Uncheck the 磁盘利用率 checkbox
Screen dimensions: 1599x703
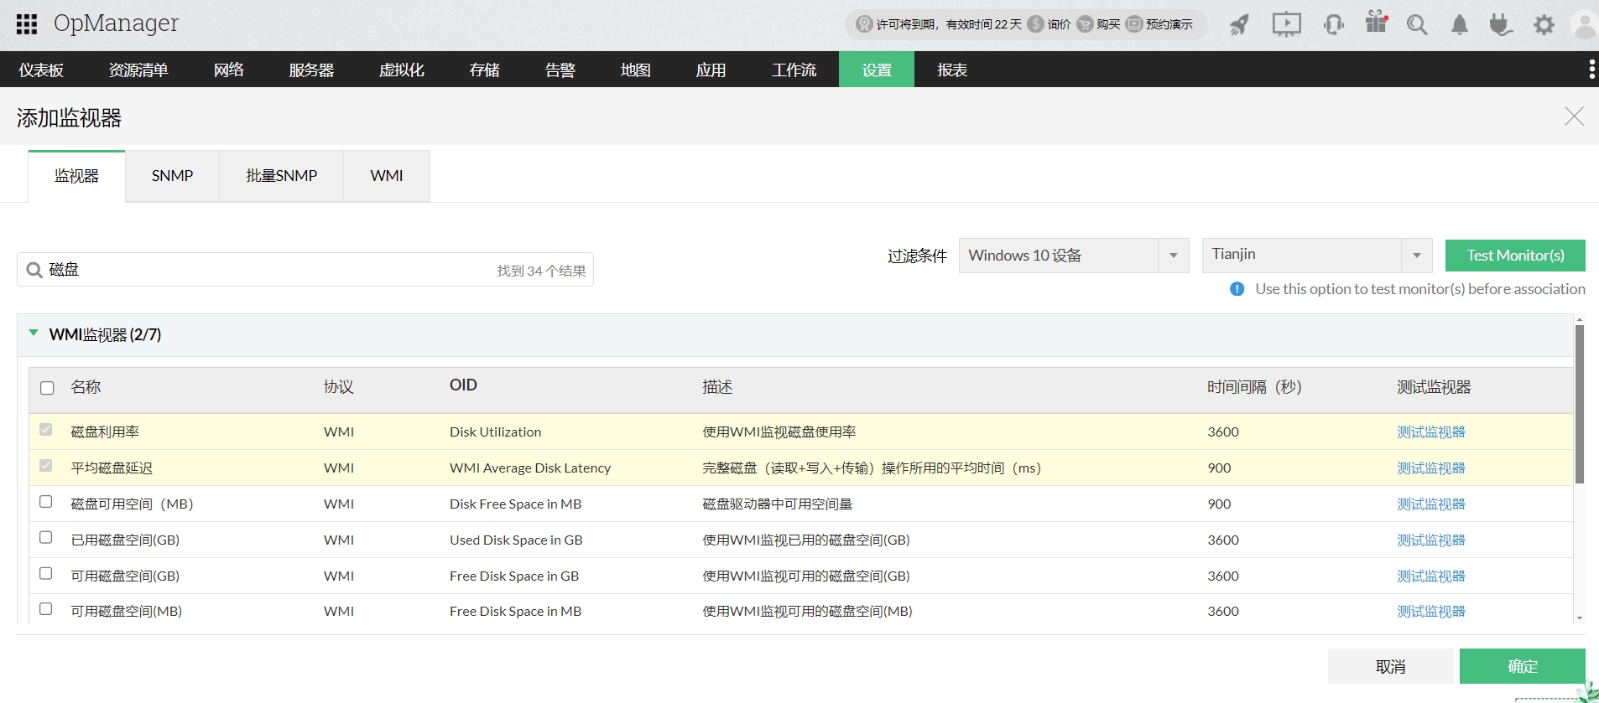click(46, 430)
